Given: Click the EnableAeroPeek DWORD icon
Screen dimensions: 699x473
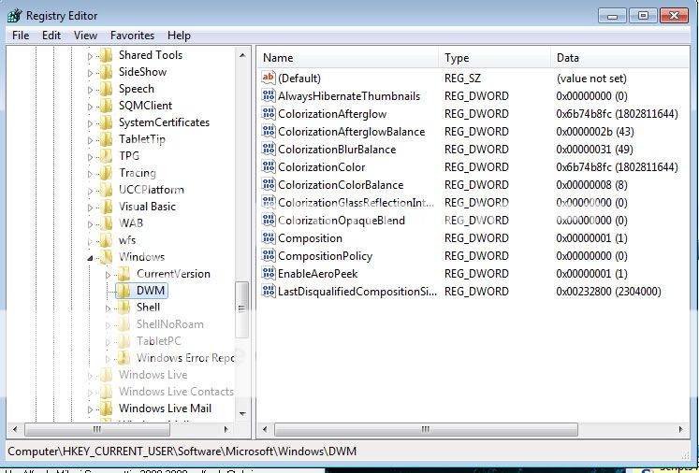Looking at the screenshot, I should click(x=269, y=274).
